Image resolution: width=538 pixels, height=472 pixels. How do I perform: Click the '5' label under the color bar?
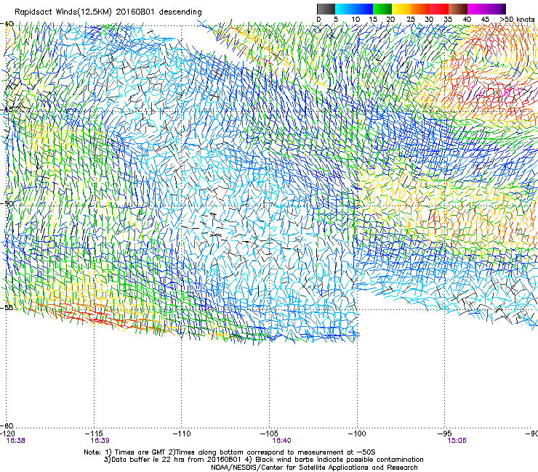(x=336, y=19)
